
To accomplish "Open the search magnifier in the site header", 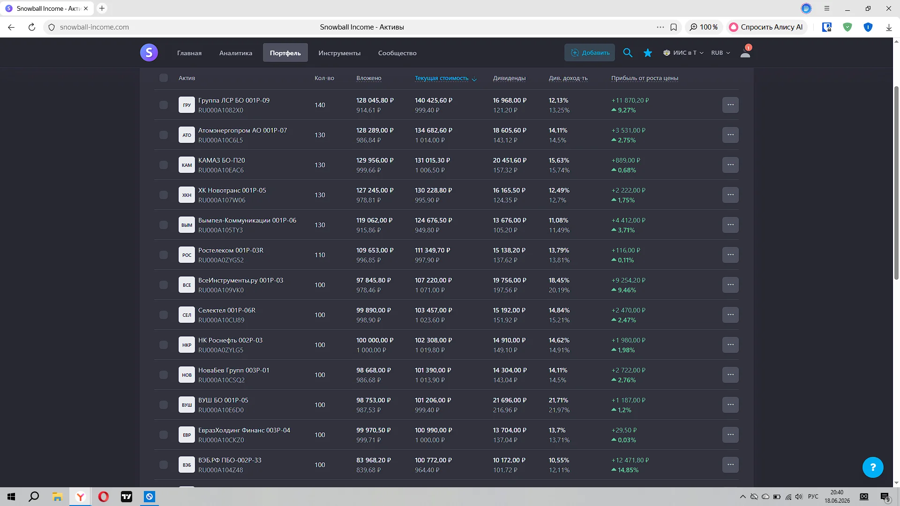I will [628, 53].
